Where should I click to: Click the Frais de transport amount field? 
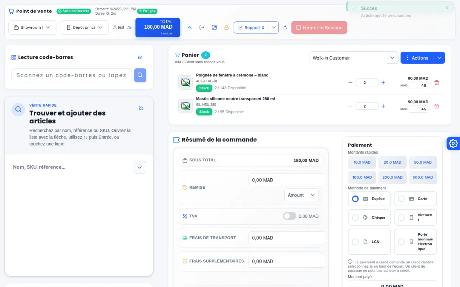(x=287, y=238)
